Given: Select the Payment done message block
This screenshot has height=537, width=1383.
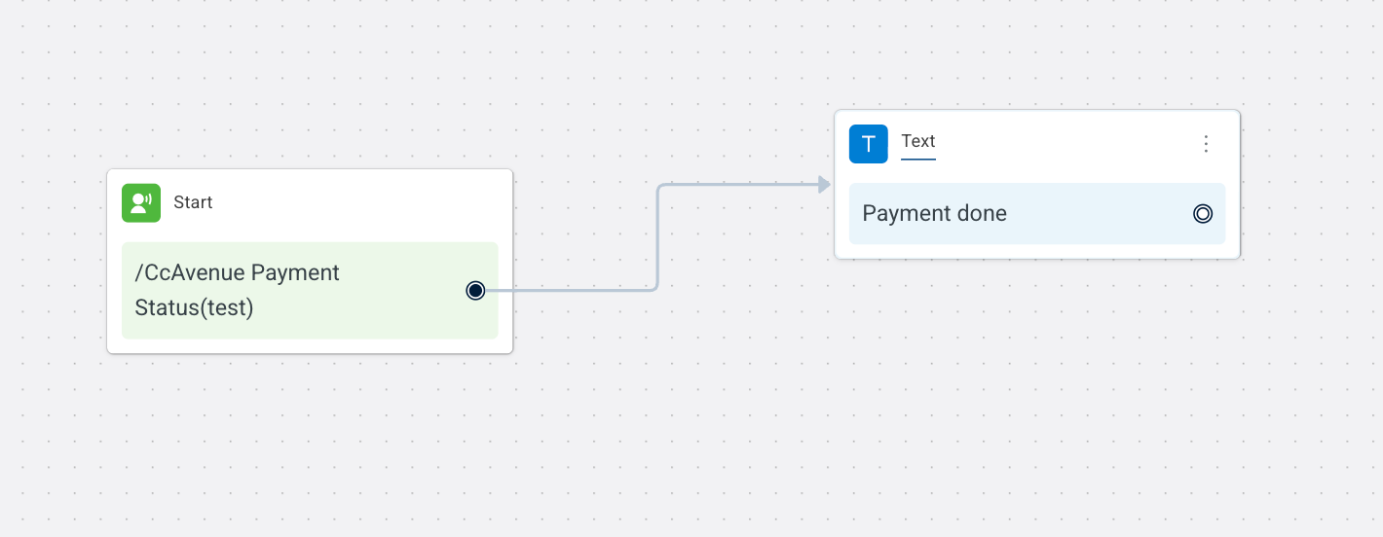Looking at the screenshot, I should pos(1037,214).
